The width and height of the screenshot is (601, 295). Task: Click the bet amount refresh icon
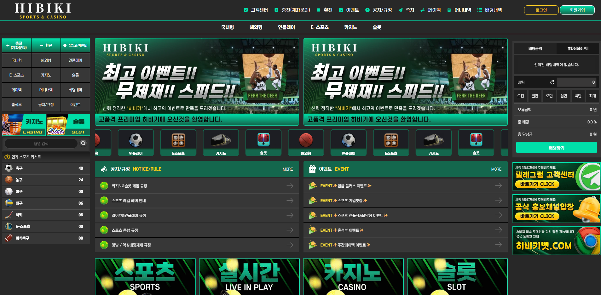pyautogui.click(x=552, y=82)
